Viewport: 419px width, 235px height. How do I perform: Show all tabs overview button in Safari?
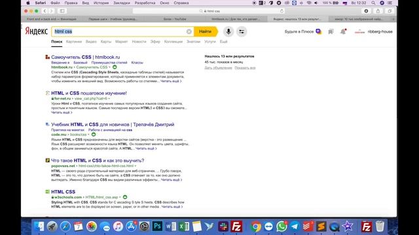tap(390, 11)
